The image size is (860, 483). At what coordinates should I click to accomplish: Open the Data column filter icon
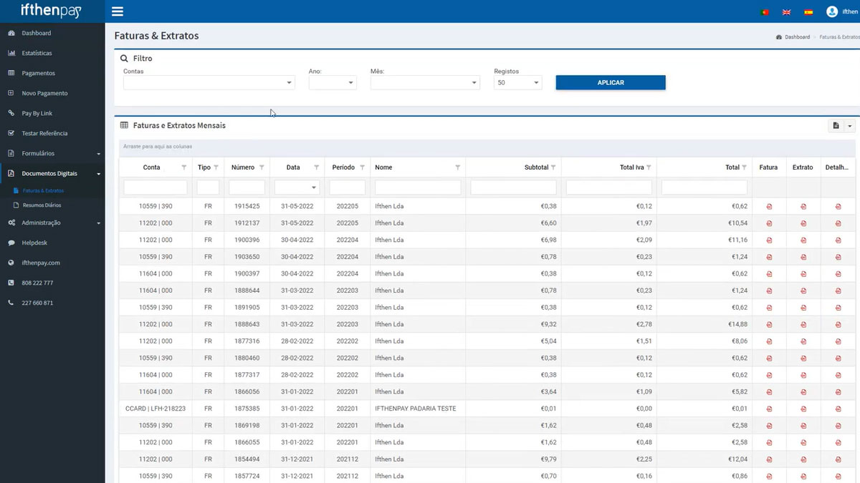coord(316,167)
